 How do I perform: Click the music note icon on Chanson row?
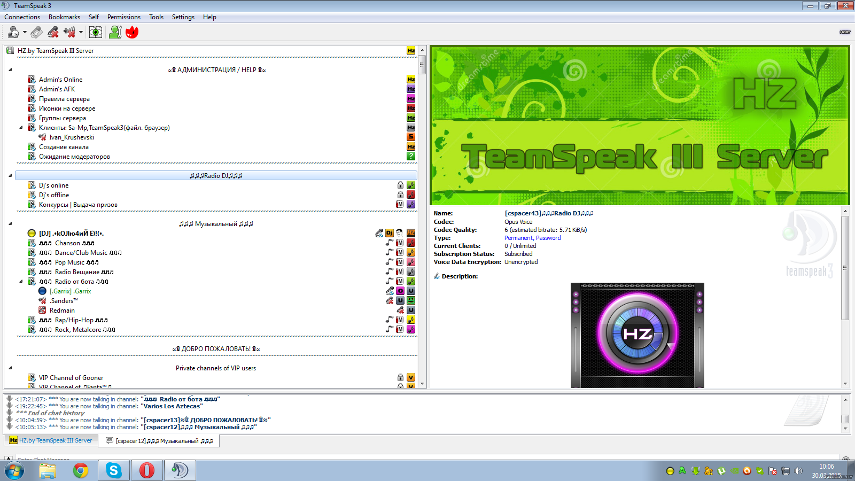pyautogui.click(x=390, y=243)
